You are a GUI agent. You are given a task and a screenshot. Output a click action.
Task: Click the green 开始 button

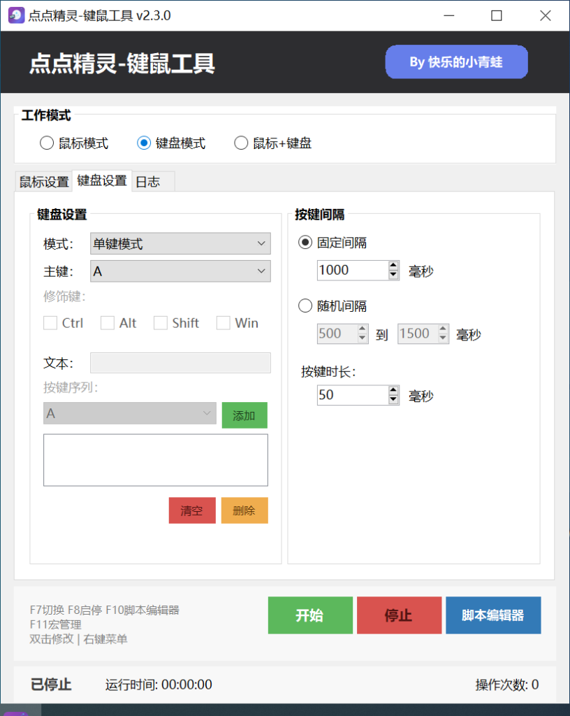pyautogui.click(x=310, y=615)
